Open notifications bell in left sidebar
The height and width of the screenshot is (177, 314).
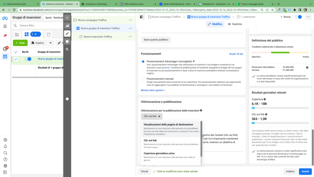pos(5,146)
